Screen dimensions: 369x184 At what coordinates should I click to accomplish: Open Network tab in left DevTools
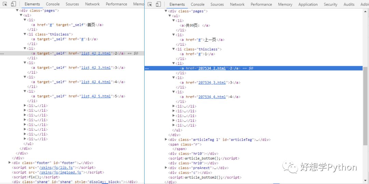92,4
